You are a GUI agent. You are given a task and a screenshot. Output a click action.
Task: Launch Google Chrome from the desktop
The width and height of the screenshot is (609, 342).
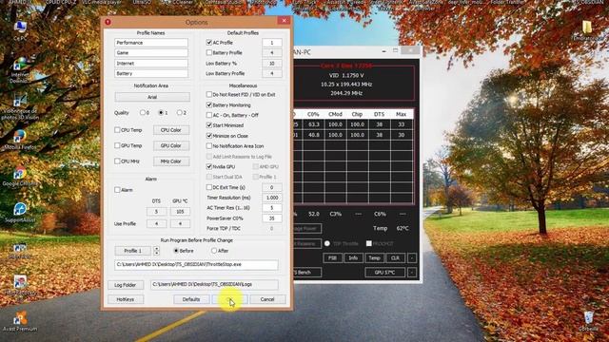click(x=19, y=177)
